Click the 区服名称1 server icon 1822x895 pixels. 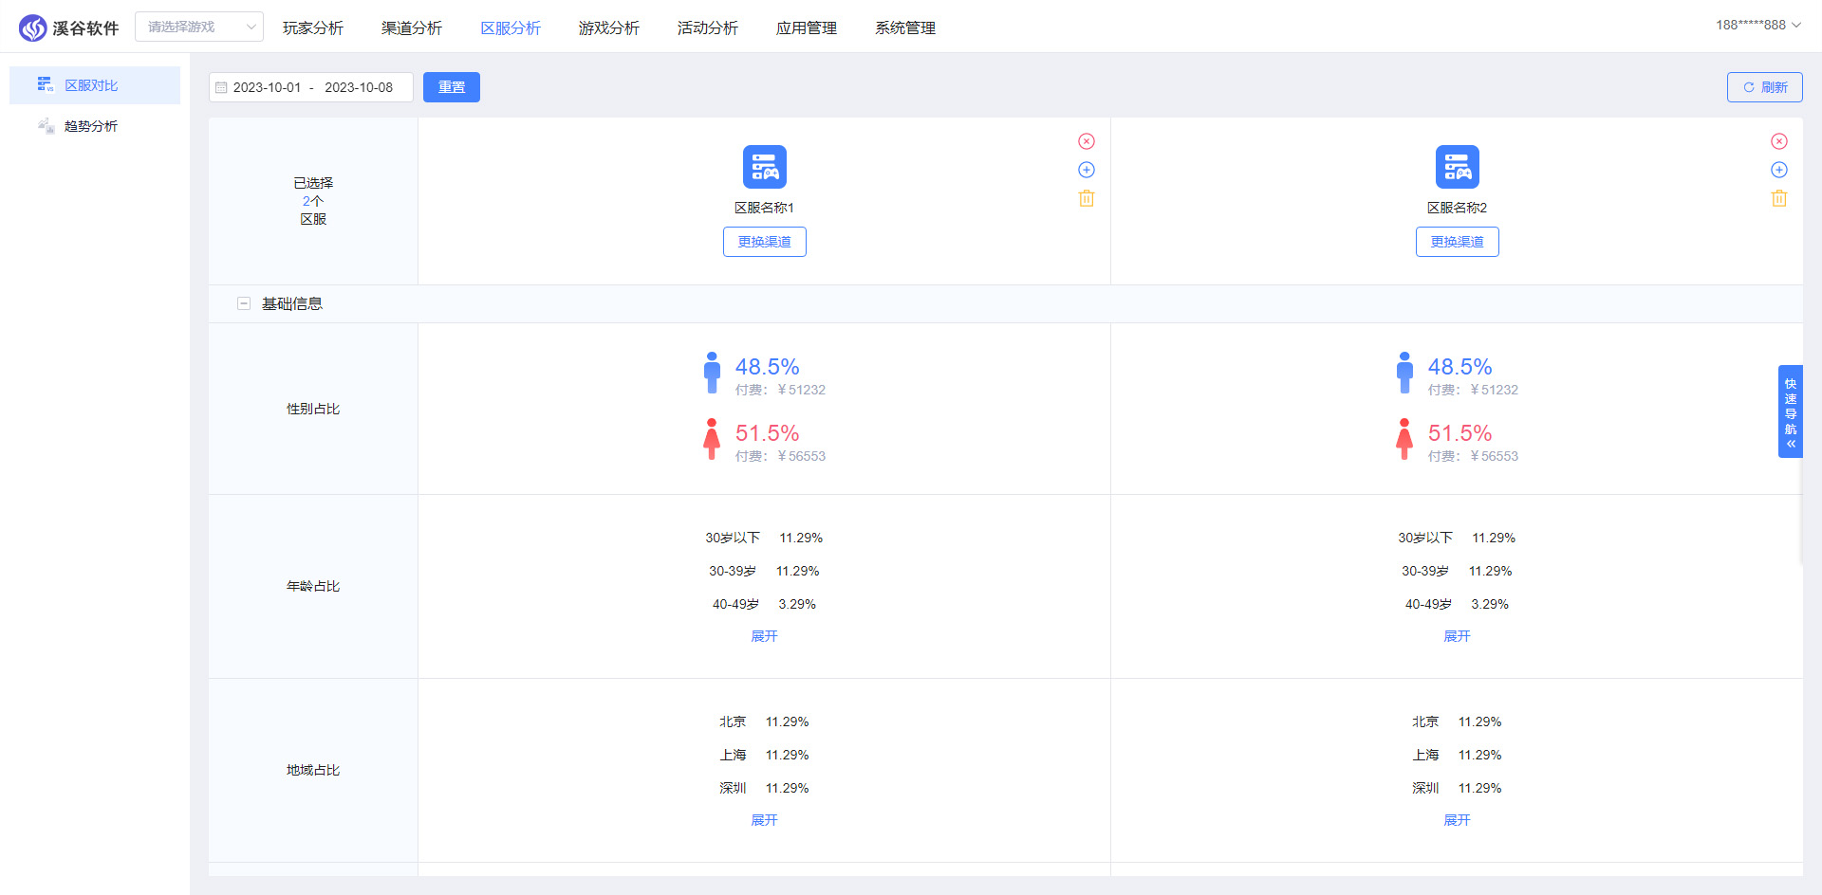point(765,167)
